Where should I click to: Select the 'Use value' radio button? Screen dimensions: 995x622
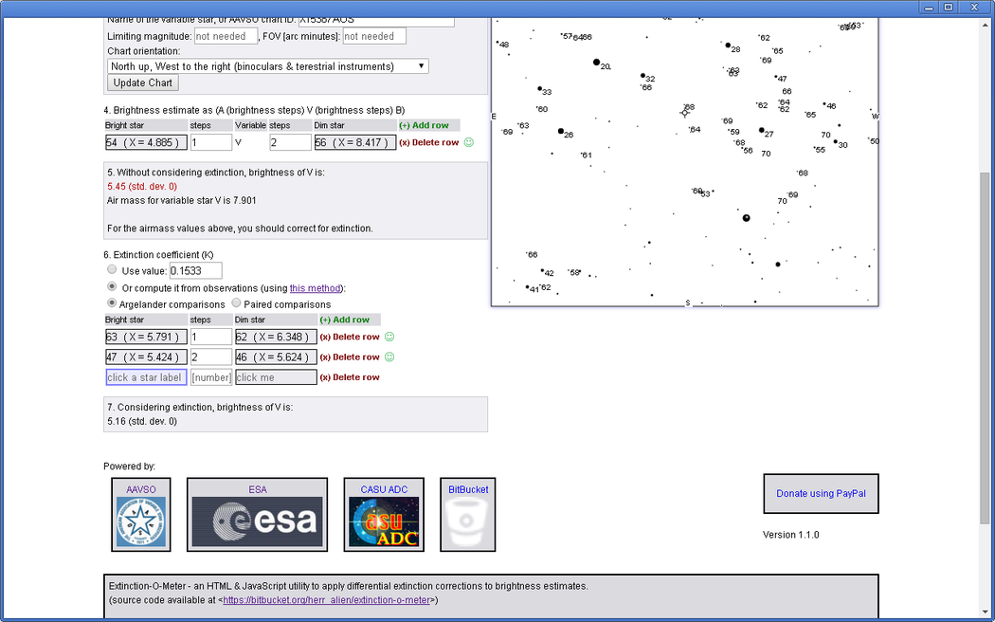pyautogui.click(x=112, y=270)
